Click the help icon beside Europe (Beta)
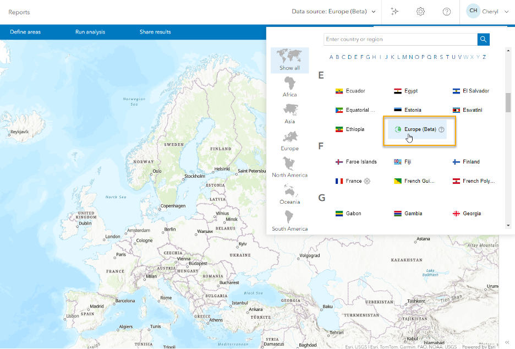This screenshot has width=515, height=349. pos(441,129)
